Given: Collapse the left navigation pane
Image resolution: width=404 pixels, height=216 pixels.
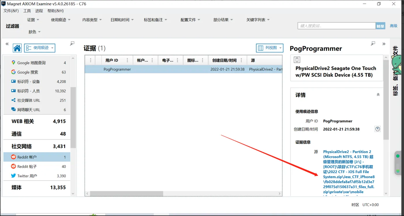Looking at the screenshot, I should click(7, 44).
